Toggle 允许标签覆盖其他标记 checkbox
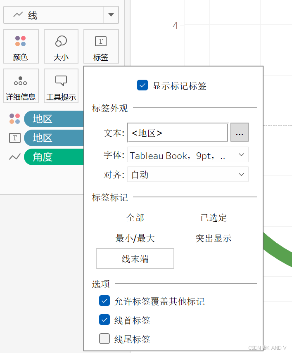The image size is (292, 353). (x=104, y=301)
